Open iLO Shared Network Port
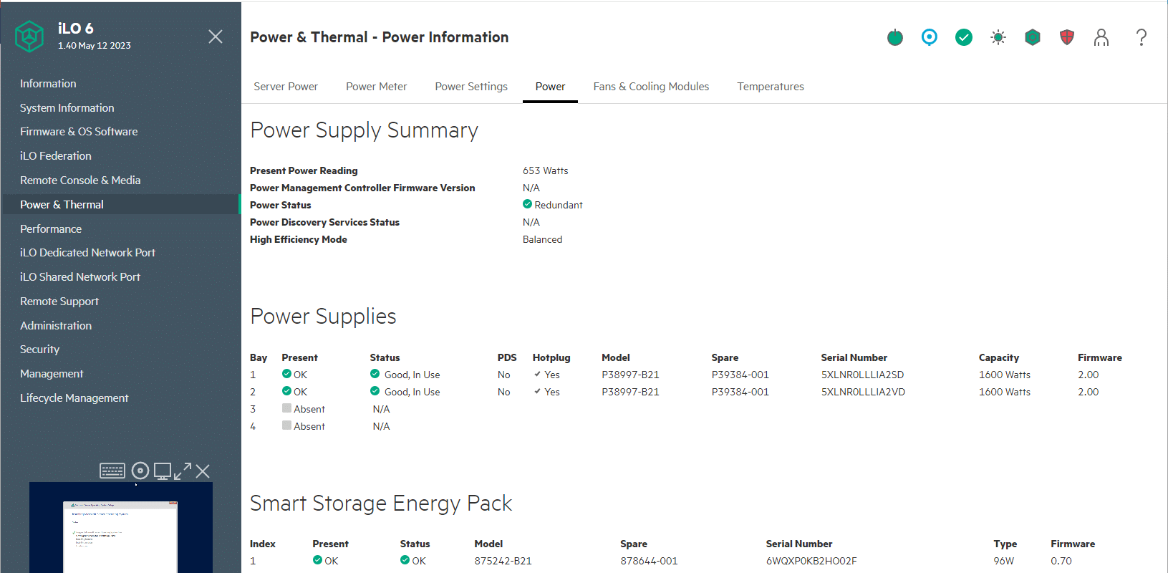The width and height of the screenshot is (1168, 573). click(x=80, y=277)
